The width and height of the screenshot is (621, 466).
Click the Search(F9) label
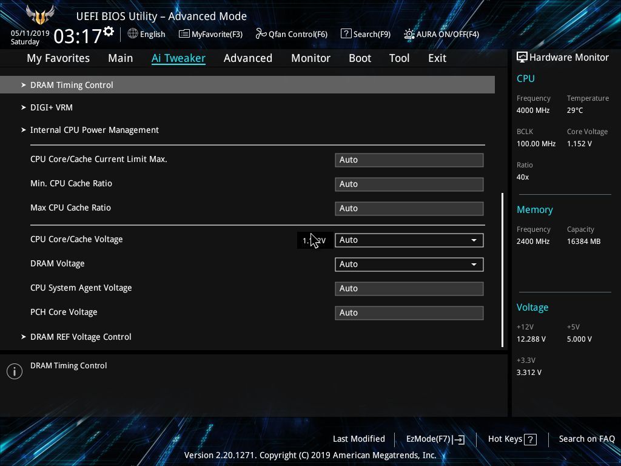click(372, 35)
